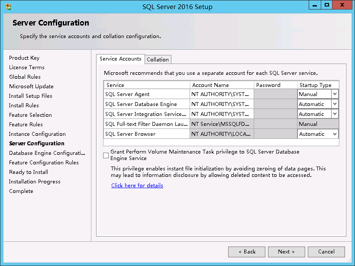Click bold Server Configuration step in sidebar

(37, 144)
